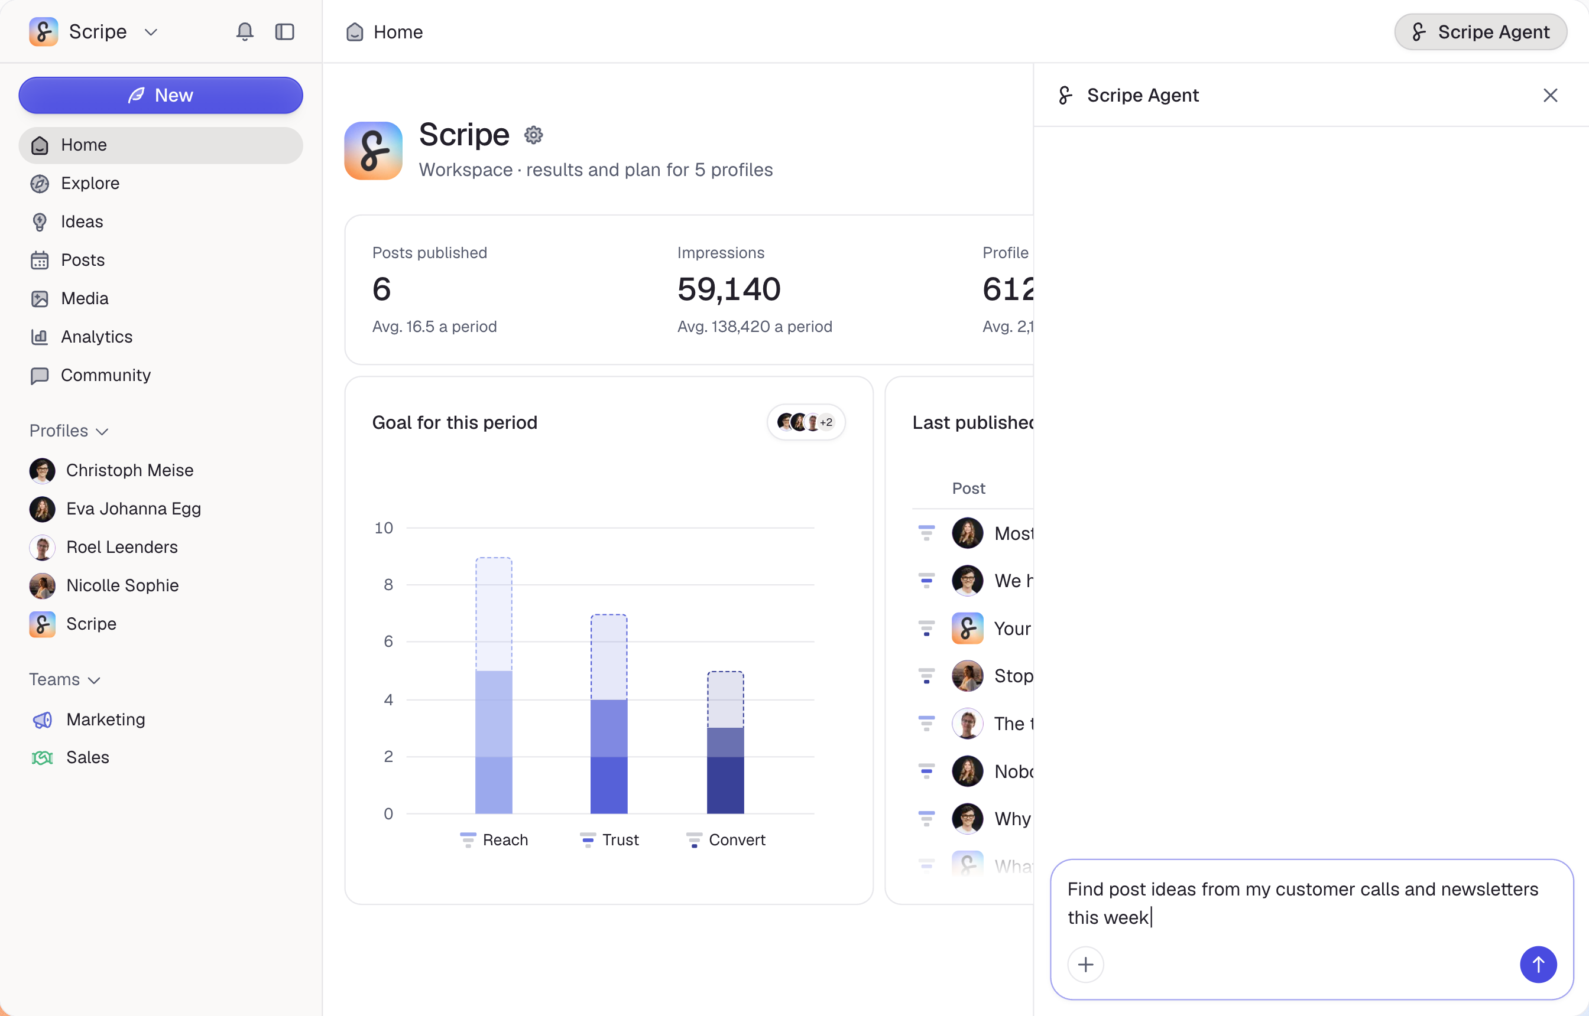Open Ideas section
The width and height of the screenshot is (1589, 1016).
[x=160, y=222]
